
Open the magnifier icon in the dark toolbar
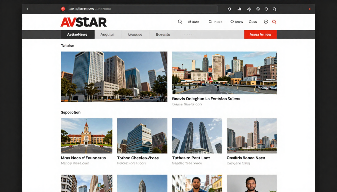coord(275,9)
